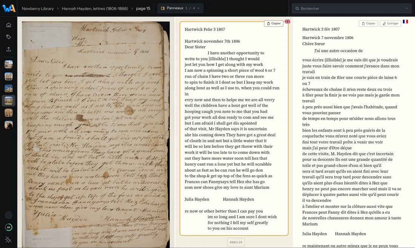The width and height of the screenshot is (415, 248).
Task: Click the Corriger button
Action: click(x=390, y=23)
